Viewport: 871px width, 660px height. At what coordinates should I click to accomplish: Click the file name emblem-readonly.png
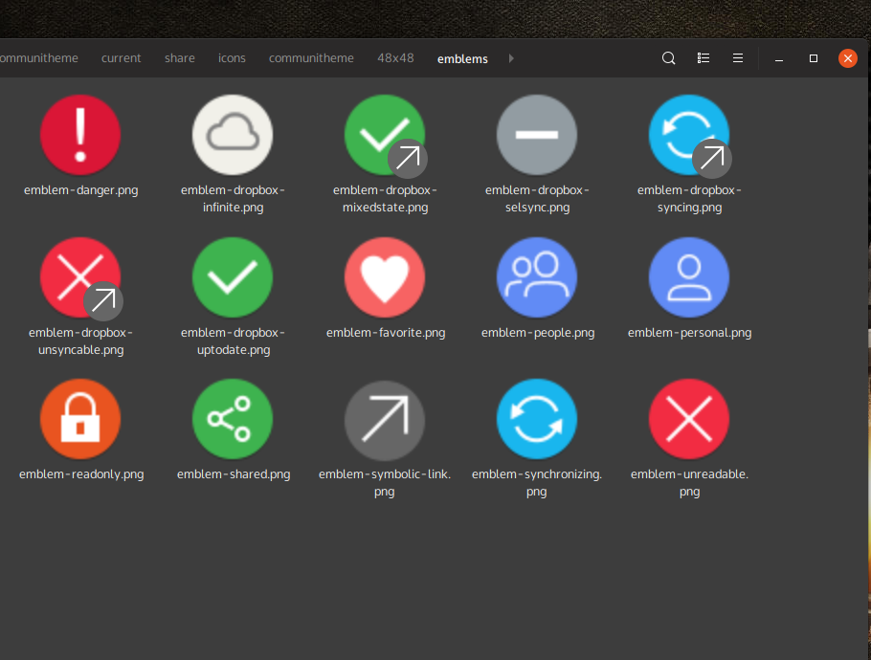81,474
